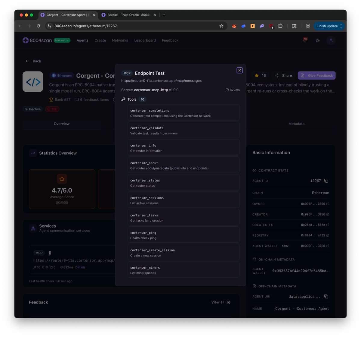The height and width of the screenshot is (337, 361).
Task: Select the cortensor_tasks tool
Action: point(184,218)
